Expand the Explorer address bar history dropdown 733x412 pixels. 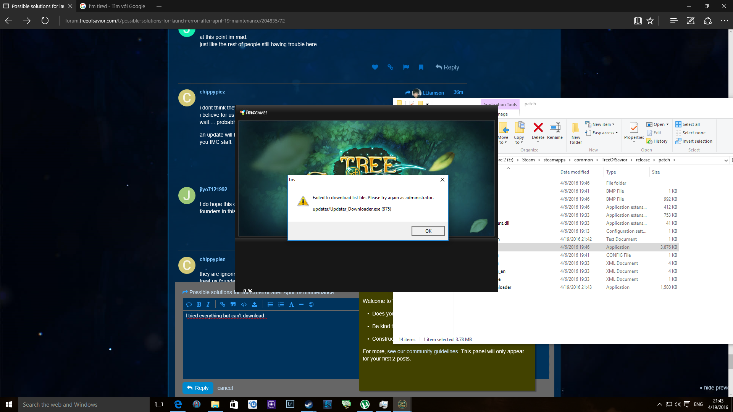[726, 160]
